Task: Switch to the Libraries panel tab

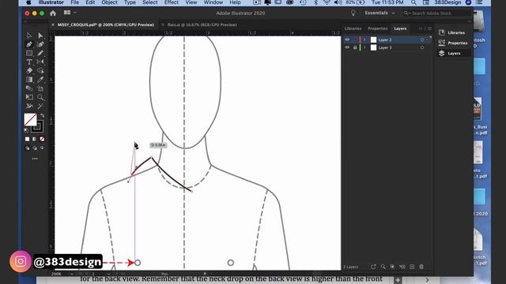Action: (353, 28)
